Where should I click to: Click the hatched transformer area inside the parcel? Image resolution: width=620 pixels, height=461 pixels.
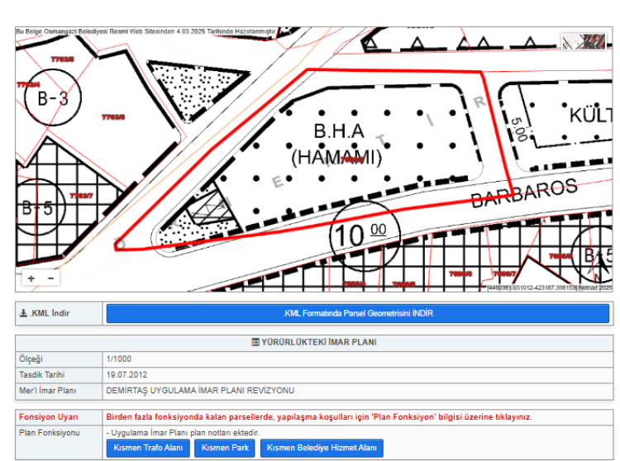pos(211,207)
